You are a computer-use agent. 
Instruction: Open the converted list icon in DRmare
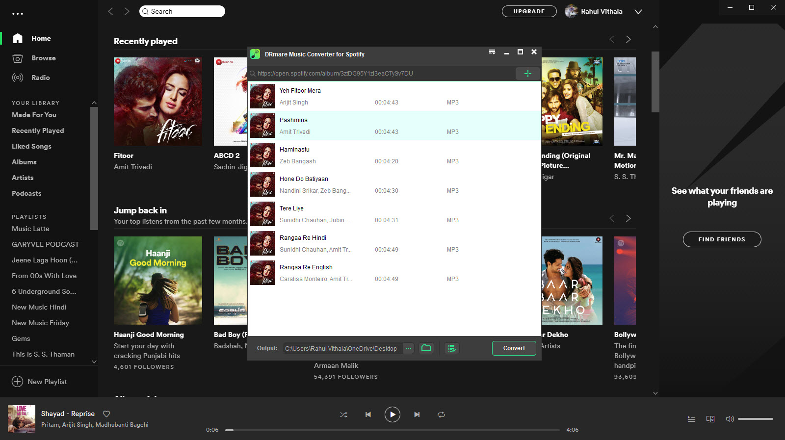click(x=452, y=348)
